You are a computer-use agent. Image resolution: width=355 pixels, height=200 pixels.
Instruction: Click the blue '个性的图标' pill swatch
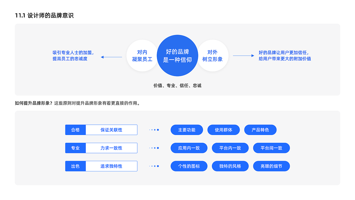tap(189, 166)
